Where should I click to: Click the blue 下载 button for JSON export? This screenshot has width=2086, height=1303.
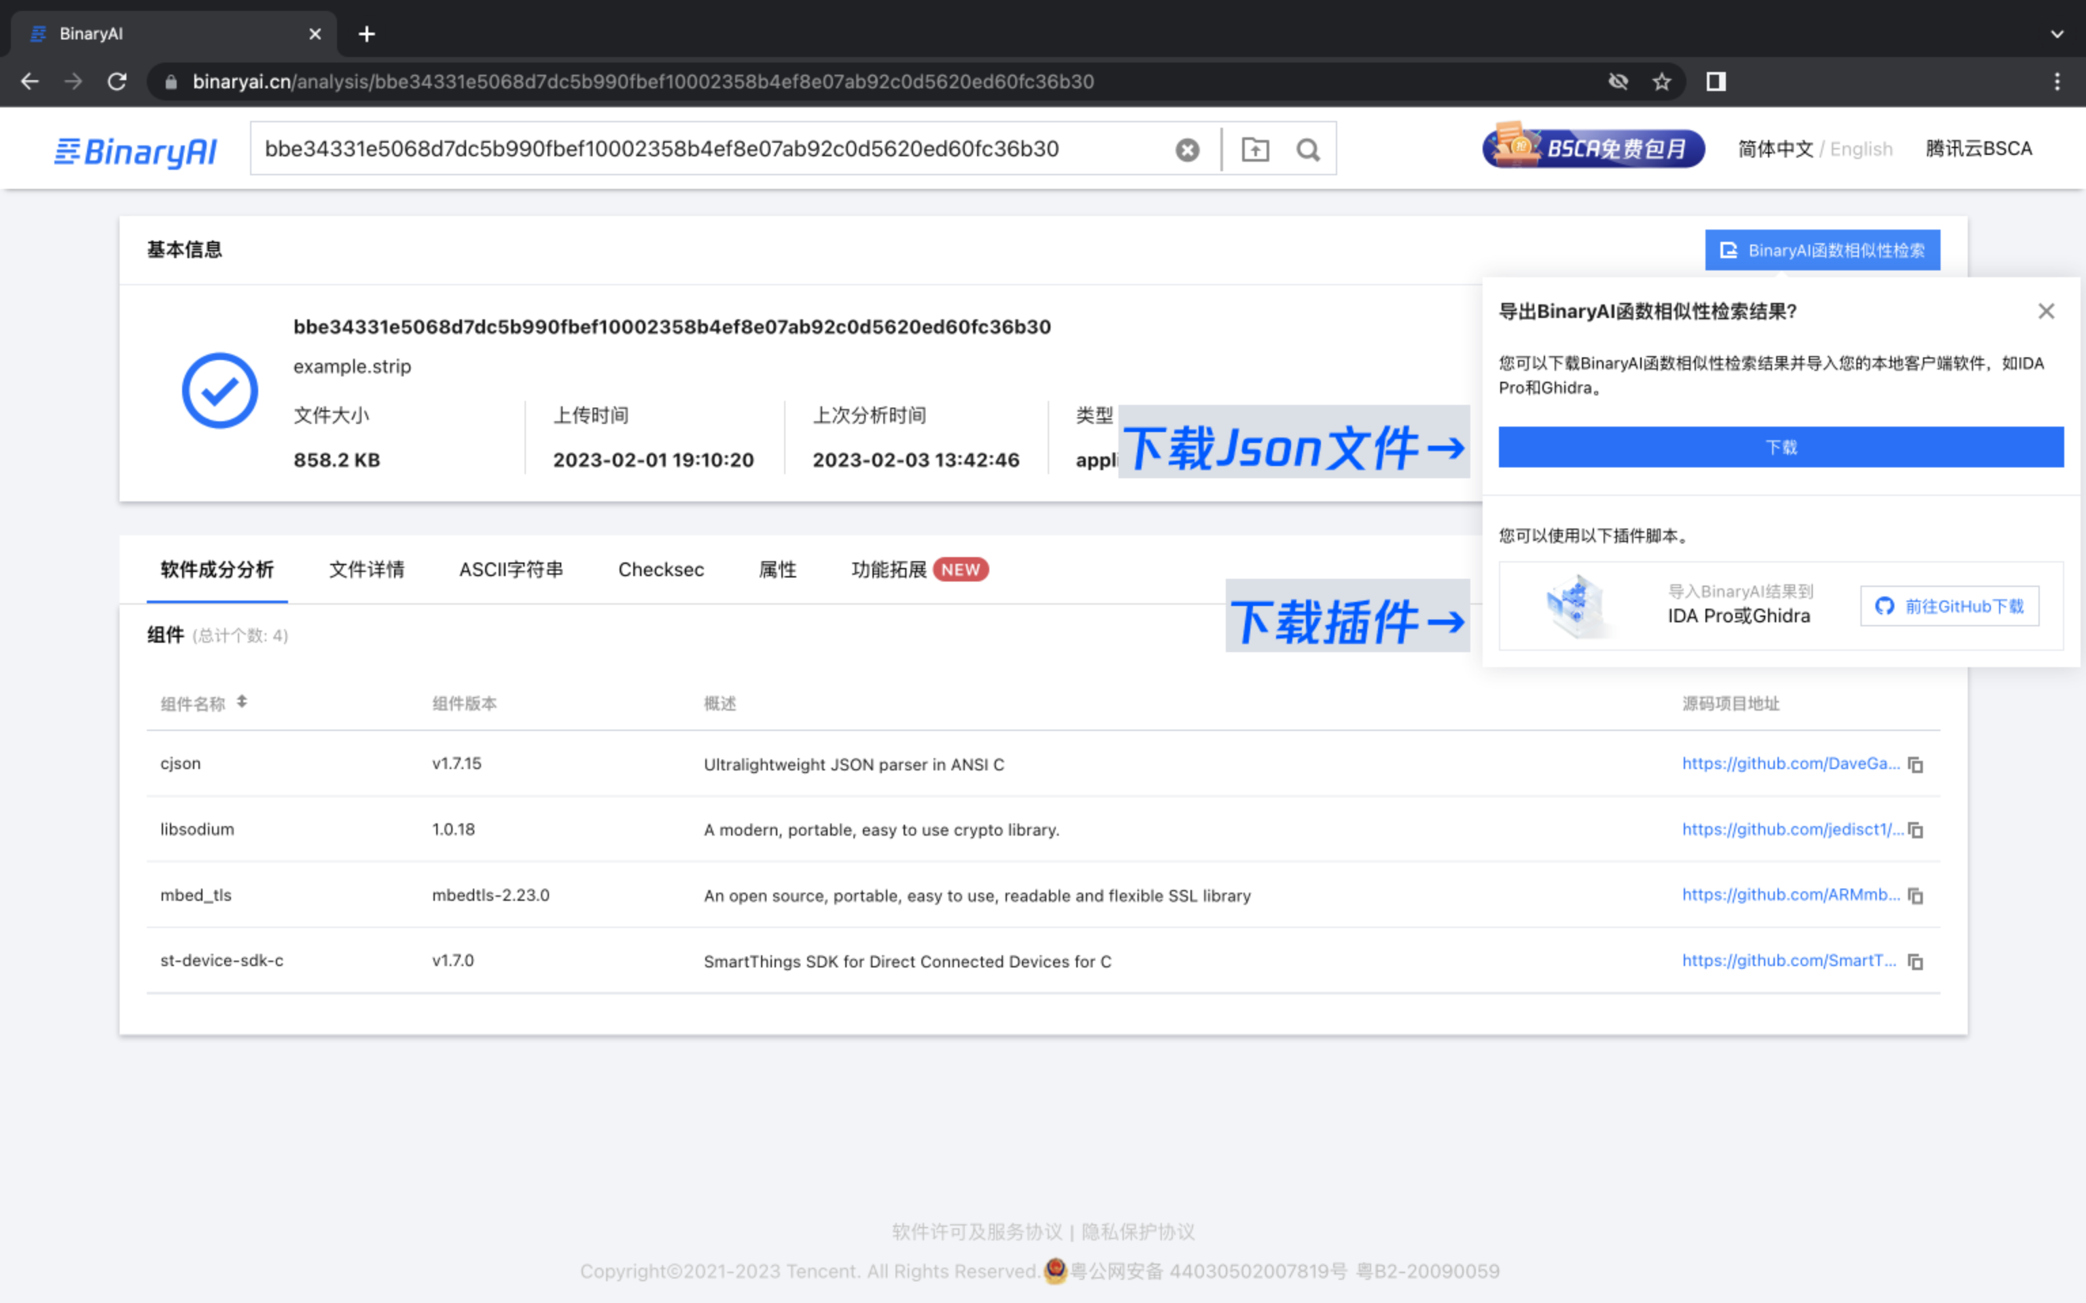tap(1782, 446)
